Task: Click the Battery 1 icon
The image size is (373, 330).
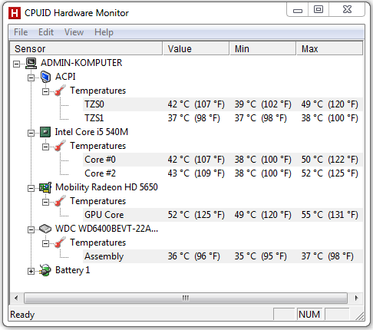Action: coord(45,270)
